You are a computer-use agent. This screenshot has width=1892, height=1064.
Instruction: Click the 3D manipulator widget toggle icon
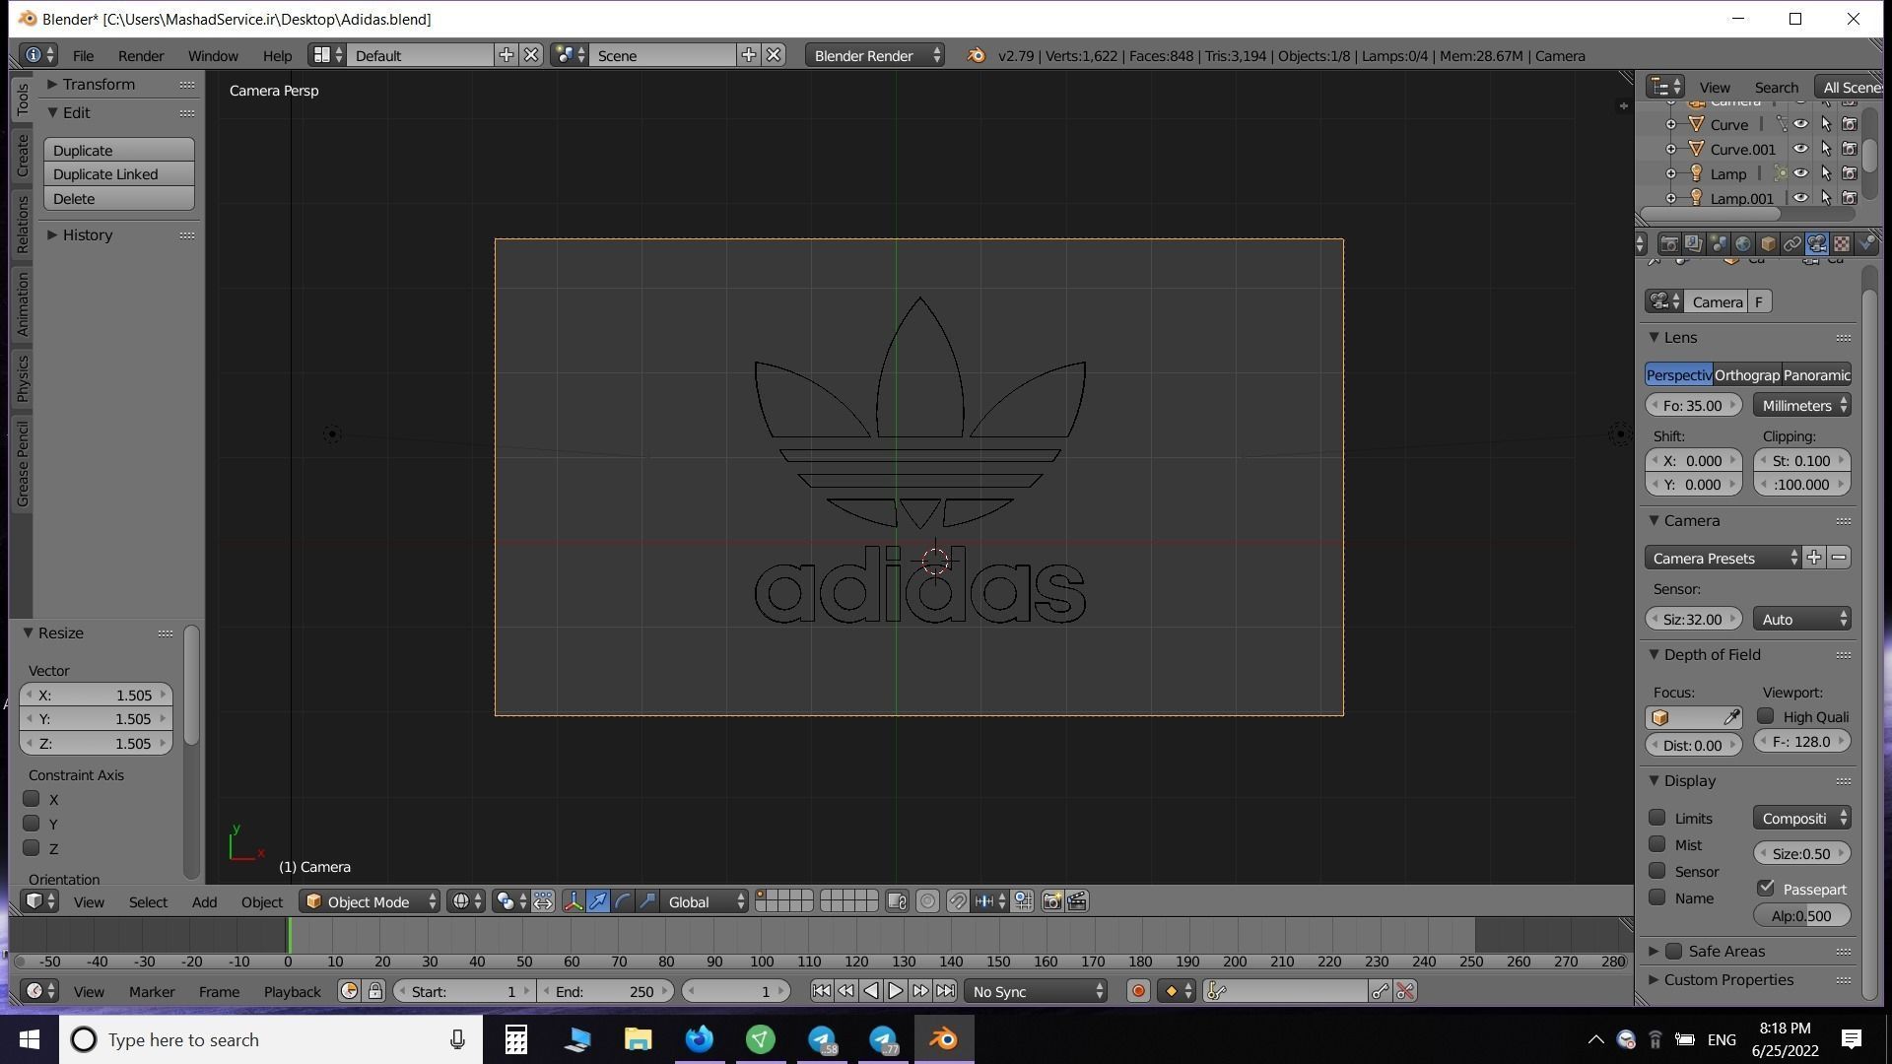573,901
